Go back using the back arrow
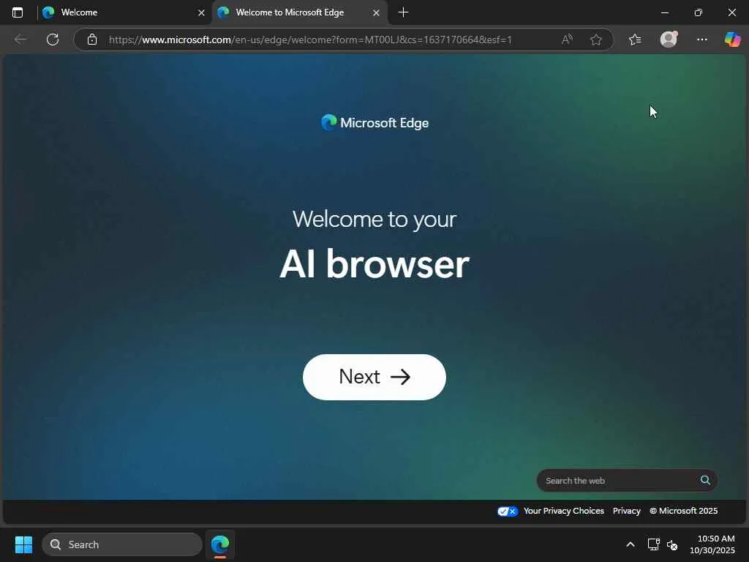 20,40
